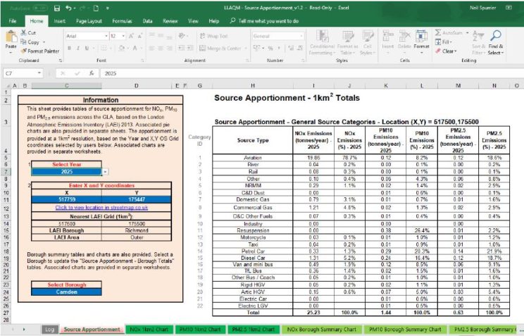
Task: Expand the Name Box dropdown for C7
Action: [x=39, y=73]
